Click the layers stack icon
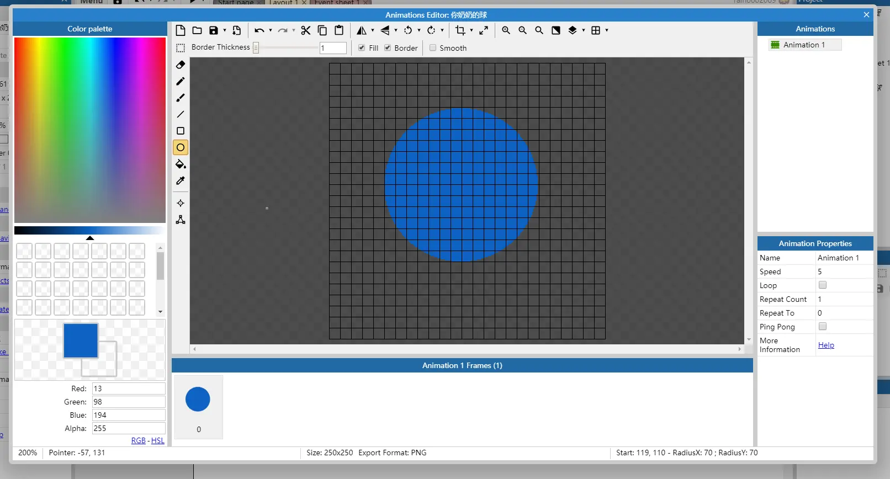This screenshot has width=890, height=479. pyautogui.click(x=573, y=30)
